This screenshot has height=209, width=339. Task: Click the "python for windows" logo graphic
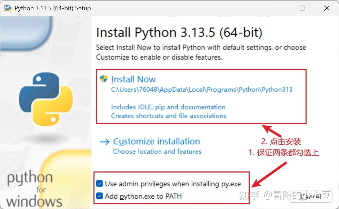(x=31, y=188)
